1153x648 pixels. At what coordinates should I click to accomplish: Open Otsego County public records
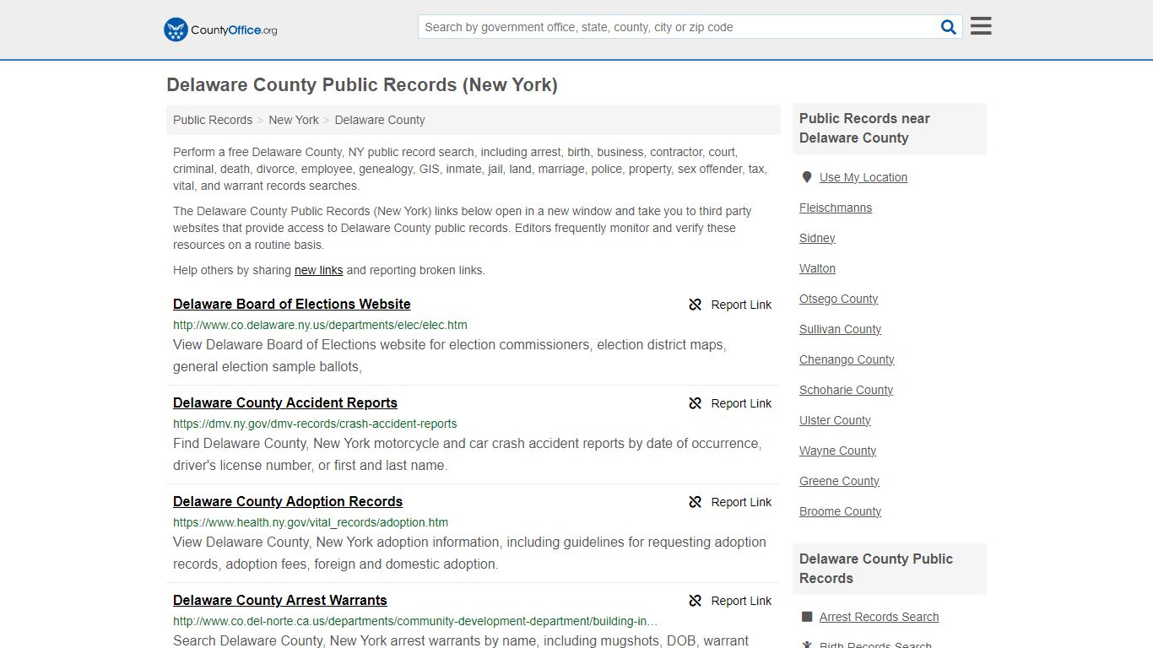point(838,299)
